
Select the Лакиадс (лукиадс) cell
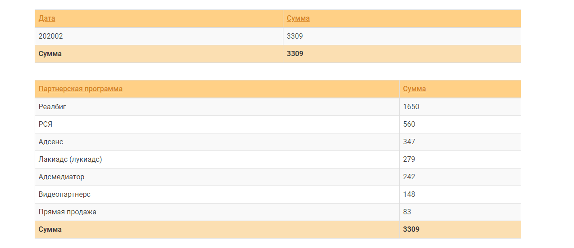point(70,159)
